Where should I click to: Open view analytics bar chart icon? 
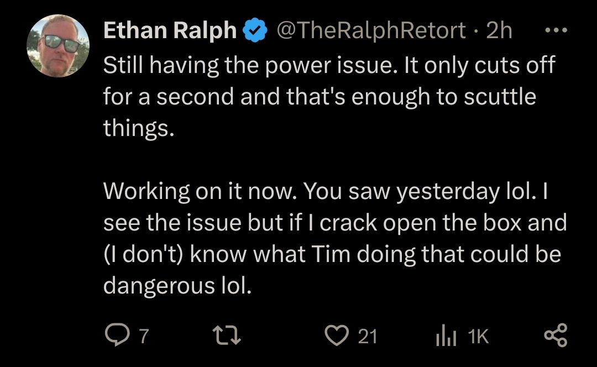click(446, 335)
